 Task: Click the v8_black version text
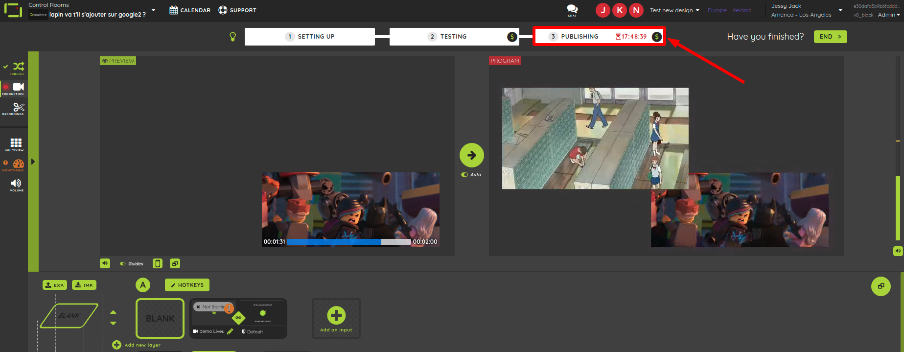click(x=863, y=15)
